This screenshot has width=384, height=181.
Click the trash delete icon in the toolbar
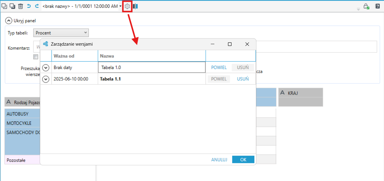tap(20, 6)
